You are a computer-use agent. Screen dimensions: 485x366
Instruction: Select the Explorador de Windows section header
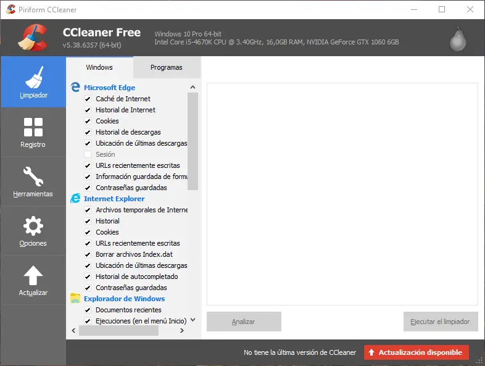point(125,299)
